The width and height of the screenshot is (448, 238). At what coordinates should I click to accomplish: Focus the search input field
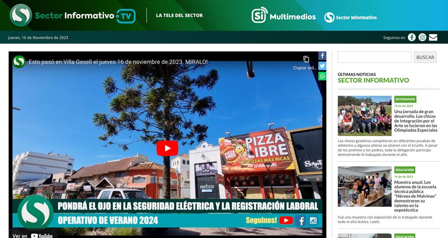coord(374,57)
